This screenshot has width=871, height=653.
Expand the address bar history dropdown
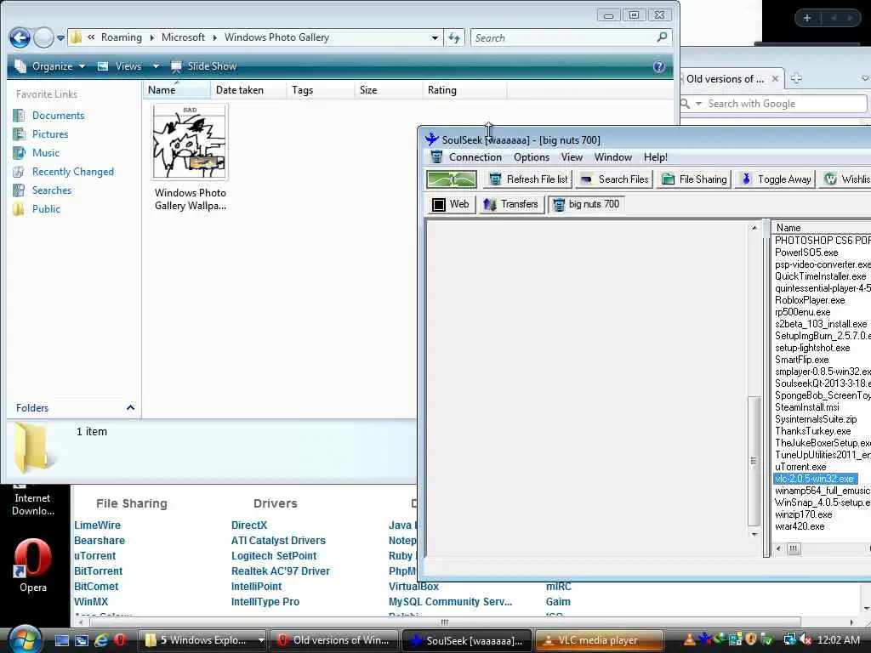coord(435,37)
